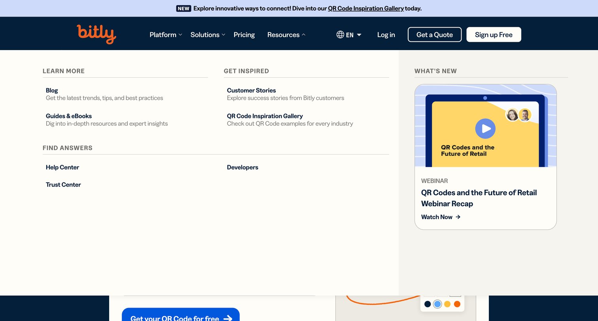Open the QR Code Inspiration Gallery banner link
598x321 pixels.
point(366,8)
